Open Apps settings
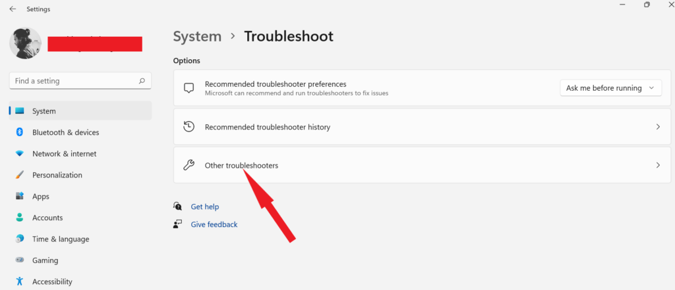 (x=80, y=197)
